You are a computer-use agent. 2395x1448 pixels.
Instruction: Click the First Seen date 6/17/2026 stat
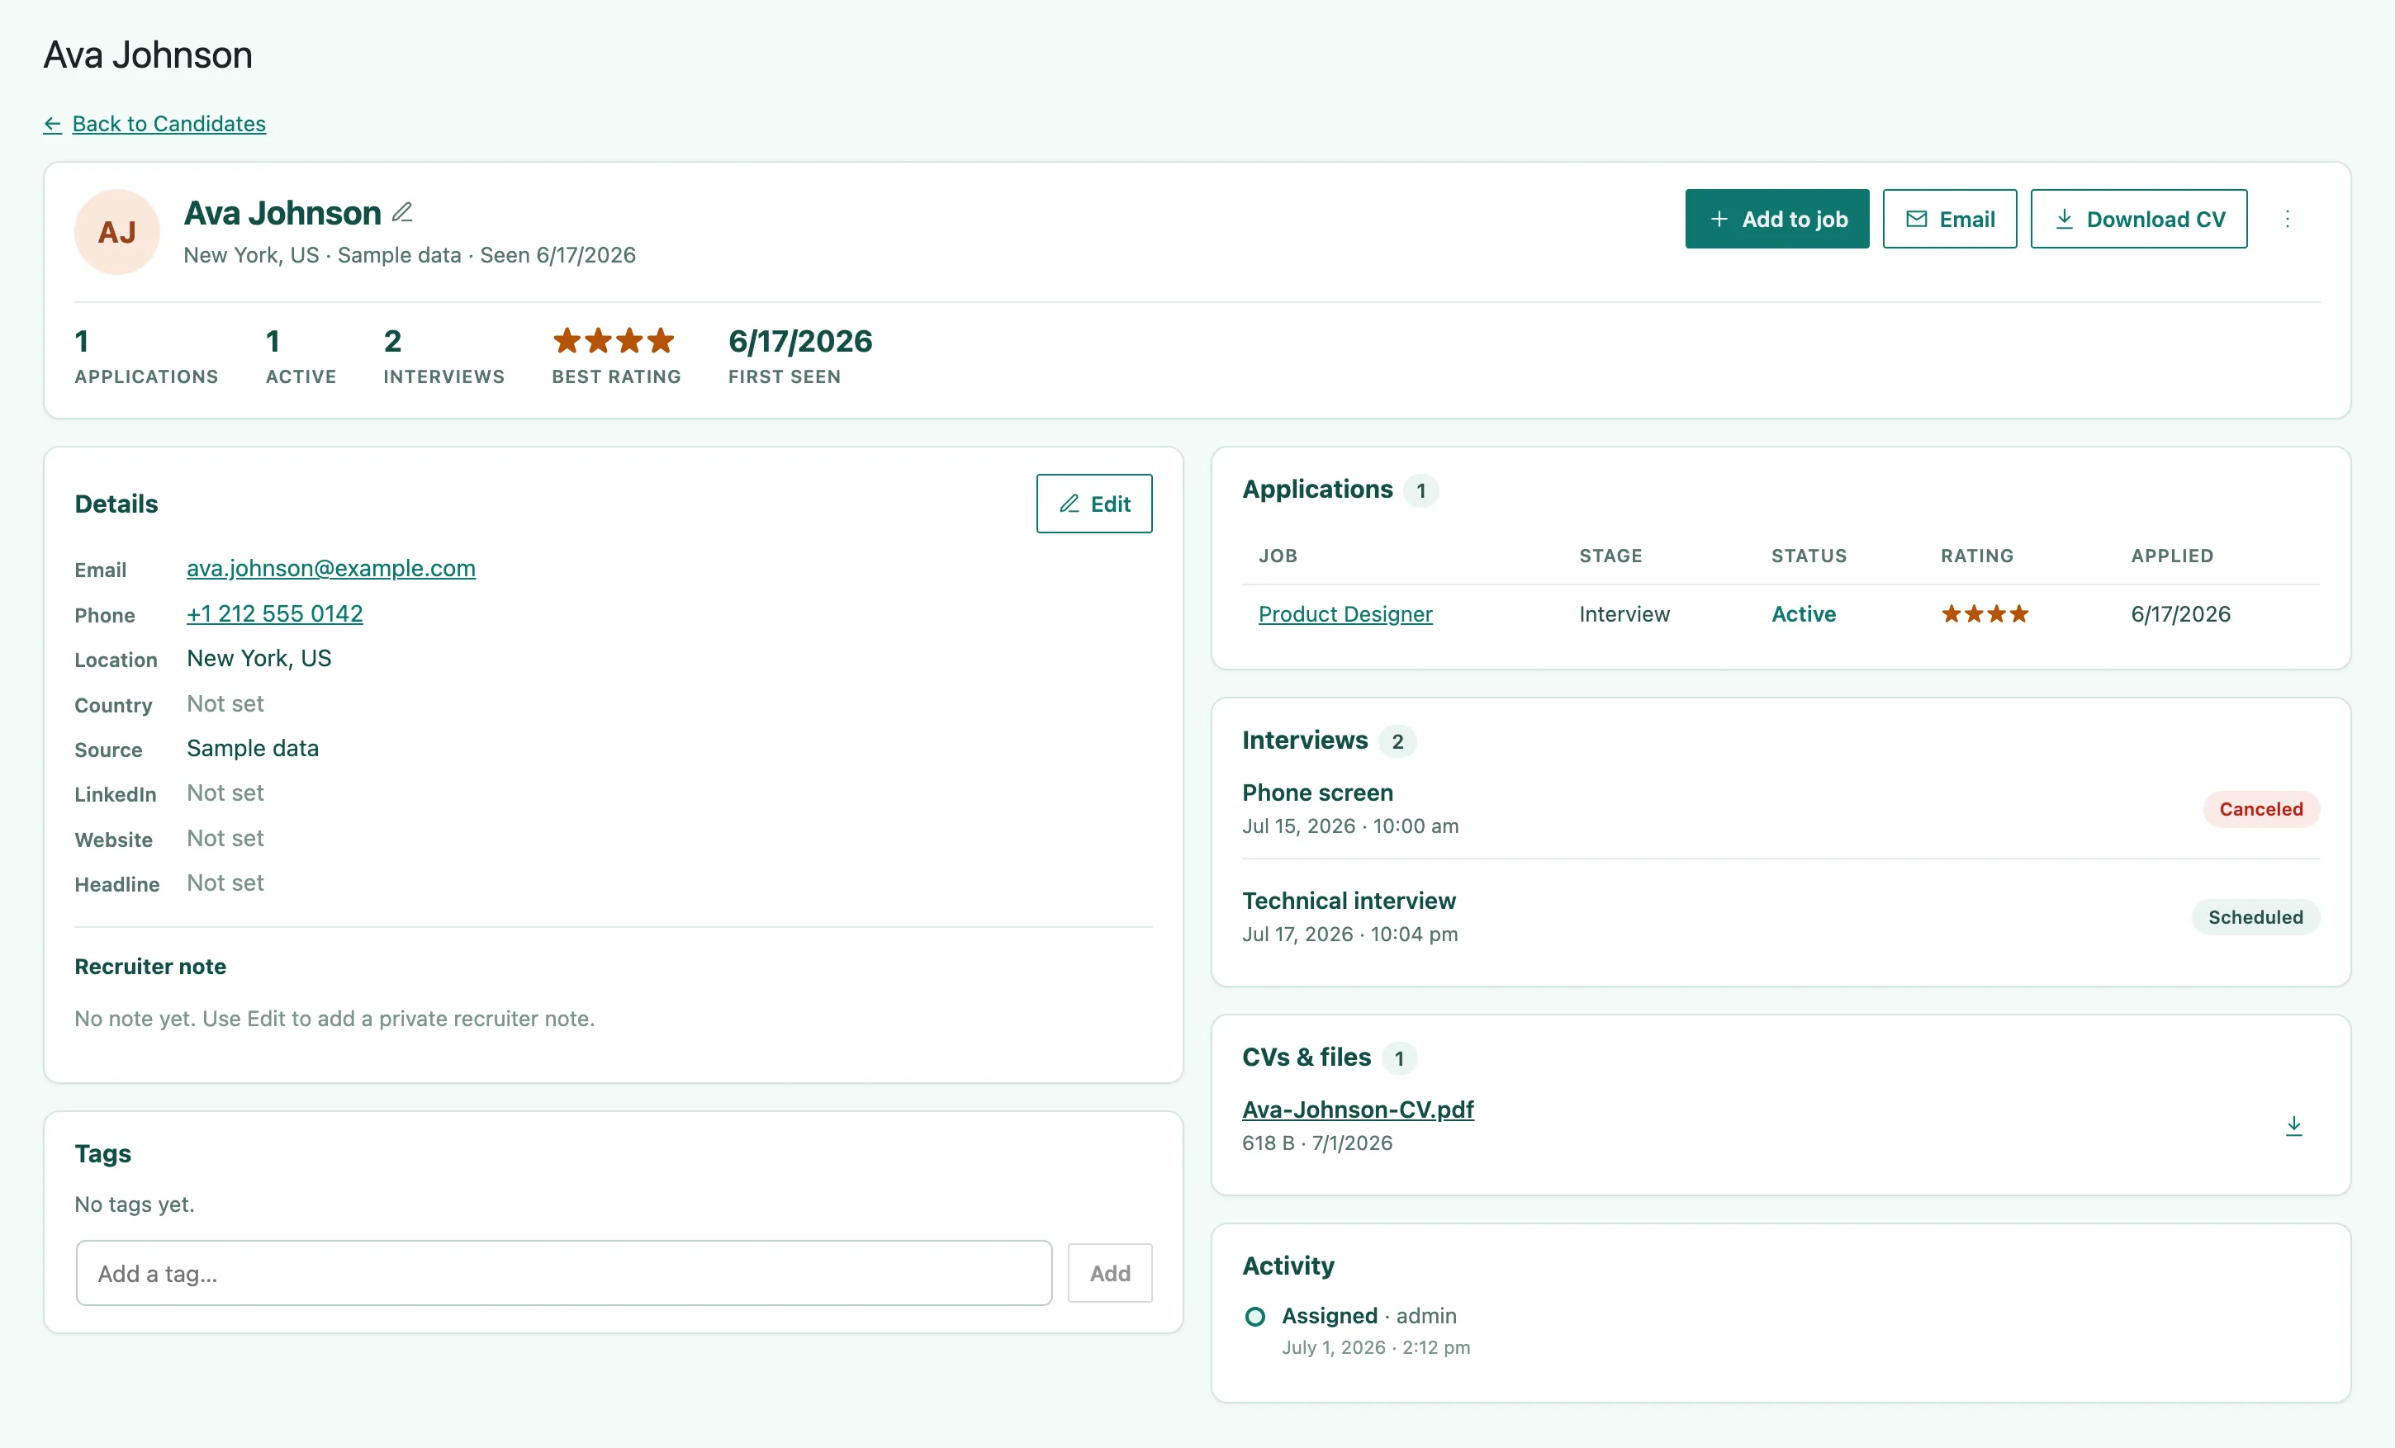point(800,356)
